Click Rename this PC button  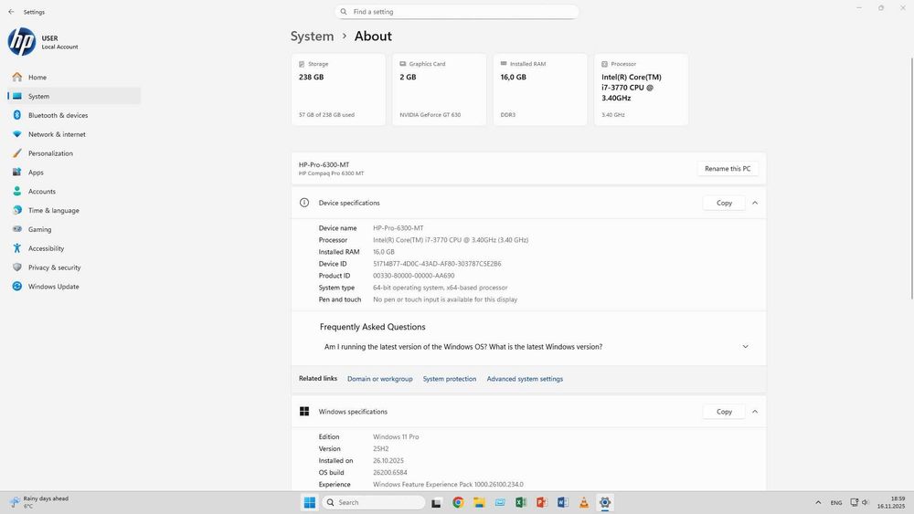coord(728,169)
